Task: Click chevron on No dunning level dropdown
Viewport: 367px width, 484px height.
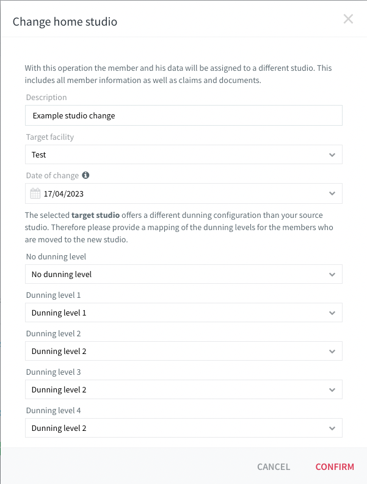Action: pos(332,275)
